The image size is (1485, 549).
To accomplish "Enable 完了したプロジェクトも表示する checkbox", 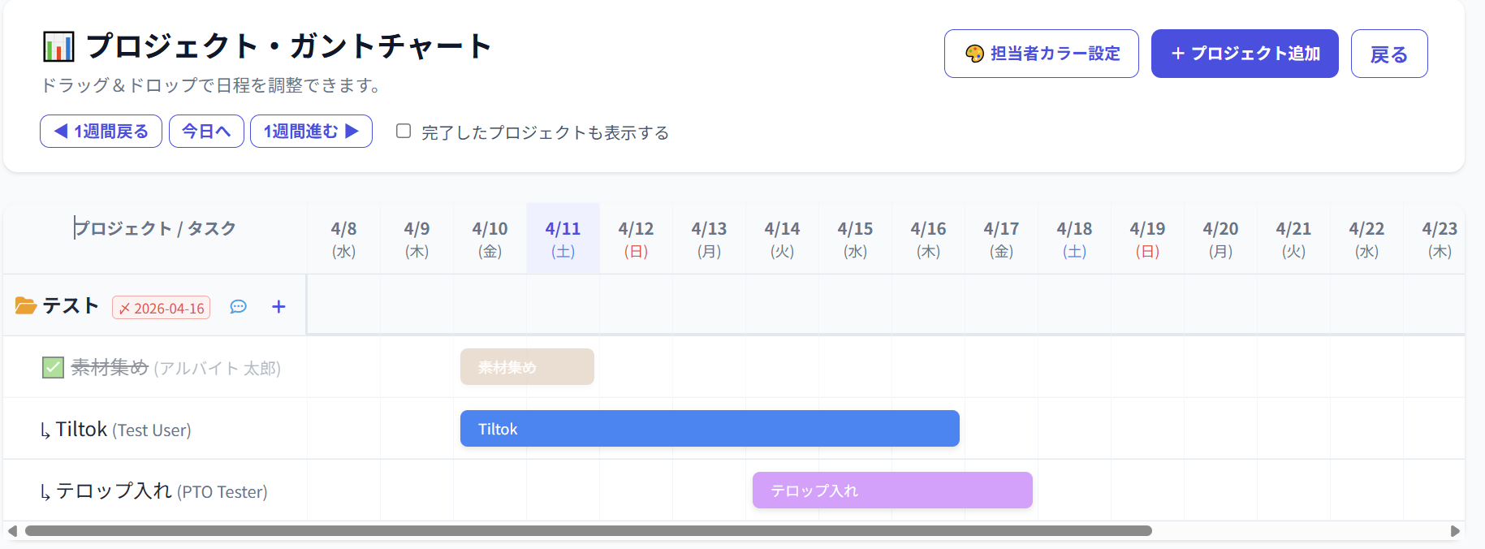I will [x=404, y=132].
